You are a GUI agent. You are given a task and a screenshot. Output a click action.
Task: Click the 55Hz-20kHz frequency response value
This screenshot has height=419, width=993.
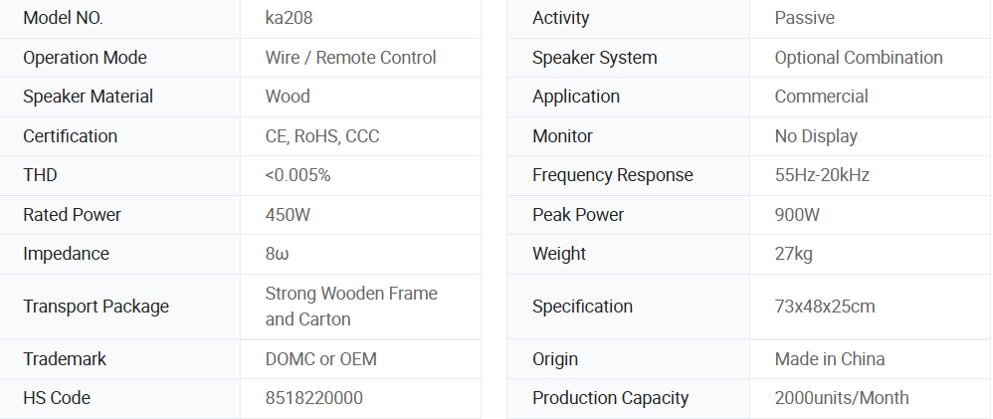pos(822,175)
